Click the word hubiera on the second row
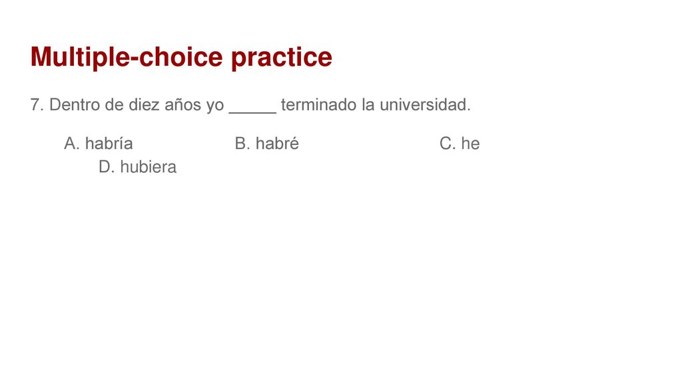 tap(149, 167)
